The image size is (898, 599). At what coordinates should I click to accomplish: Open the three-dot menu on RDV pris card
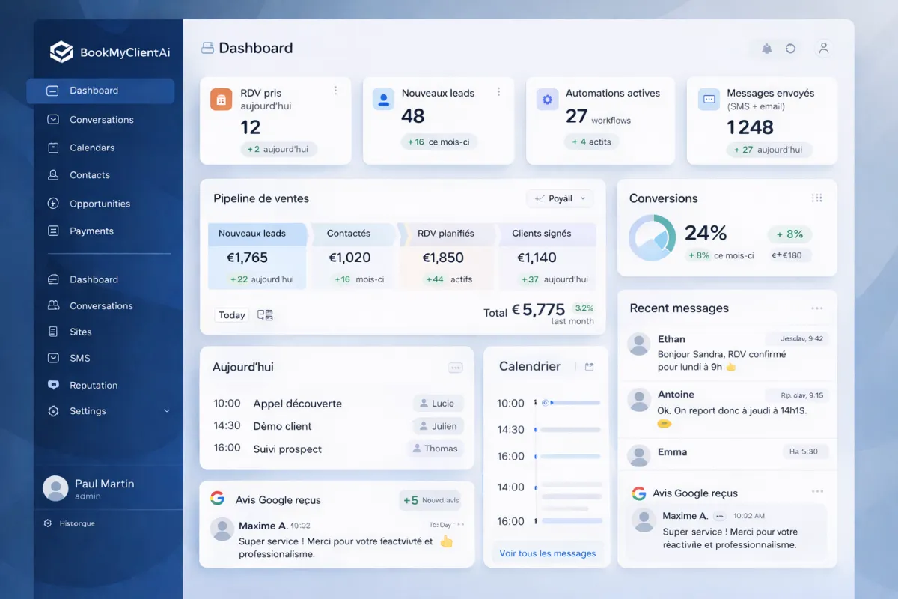335,91
